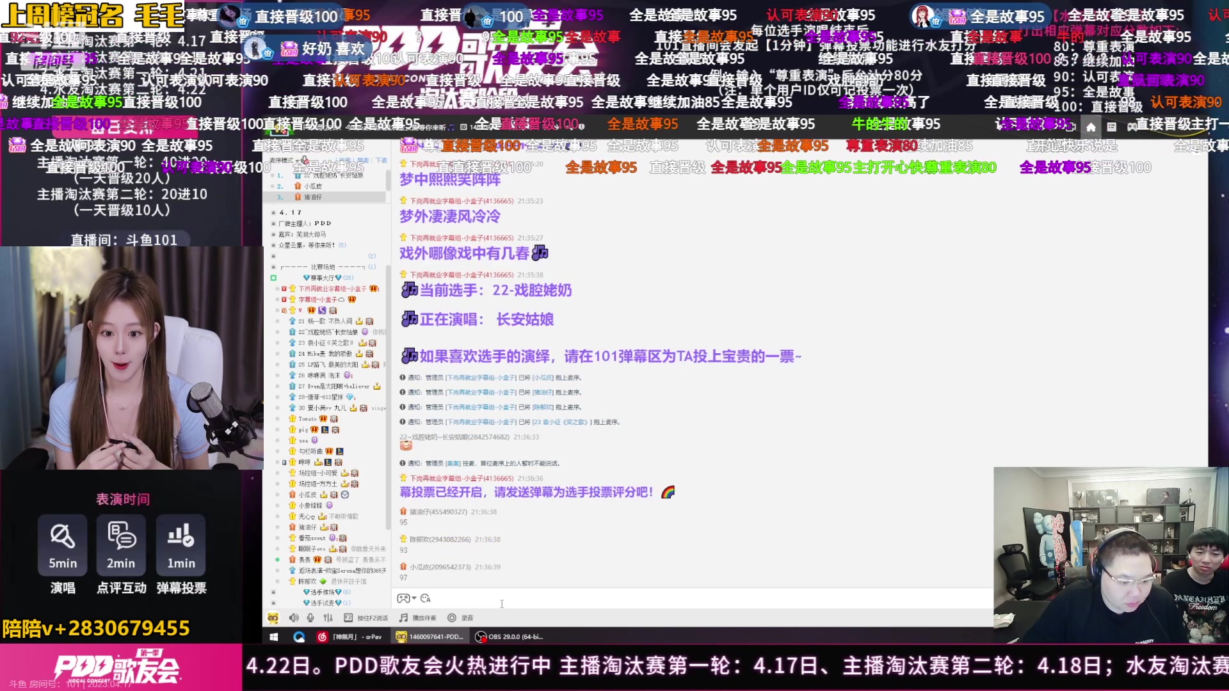Click mic queue vertical scrollbar
Image resolution: width=1229 pixels, height=691 pixels.
(x=388, y=180)
